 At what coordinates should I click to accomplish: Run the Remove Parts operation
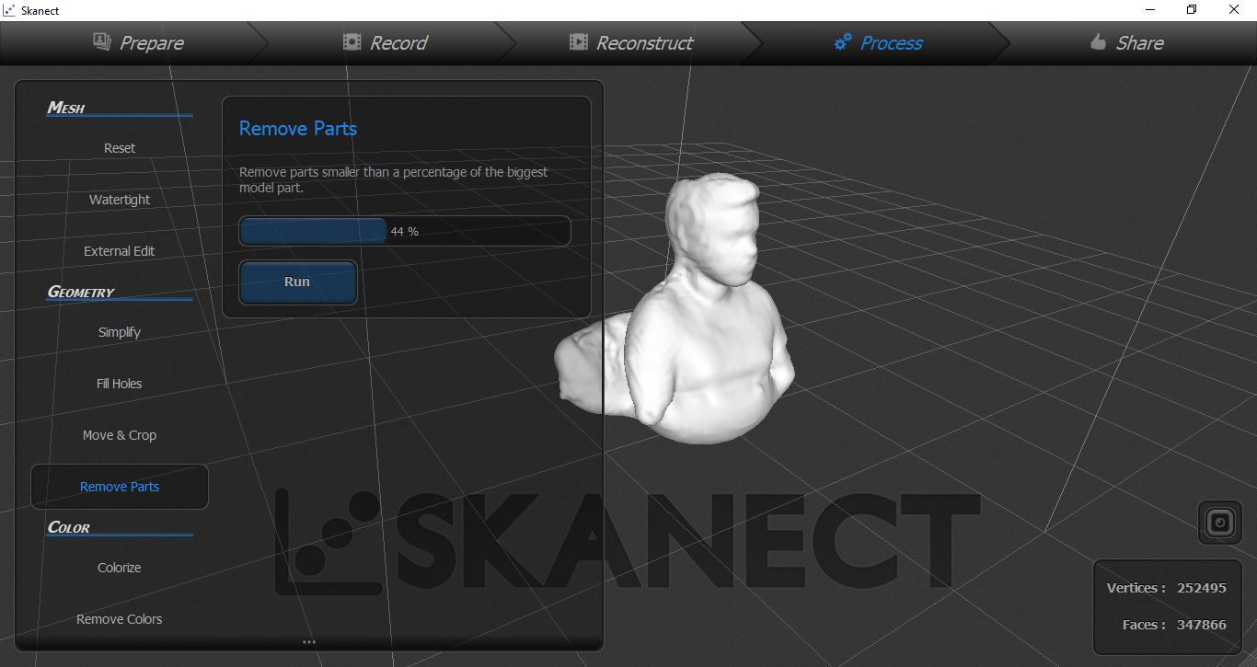[298, 282]
